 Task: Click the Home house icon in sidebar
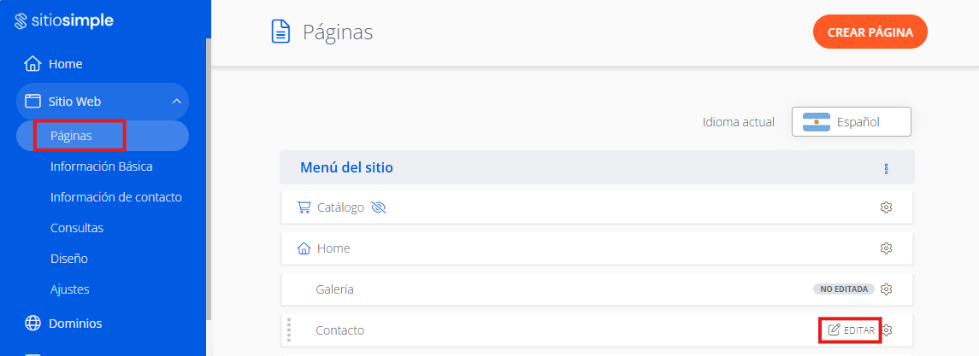32,64
